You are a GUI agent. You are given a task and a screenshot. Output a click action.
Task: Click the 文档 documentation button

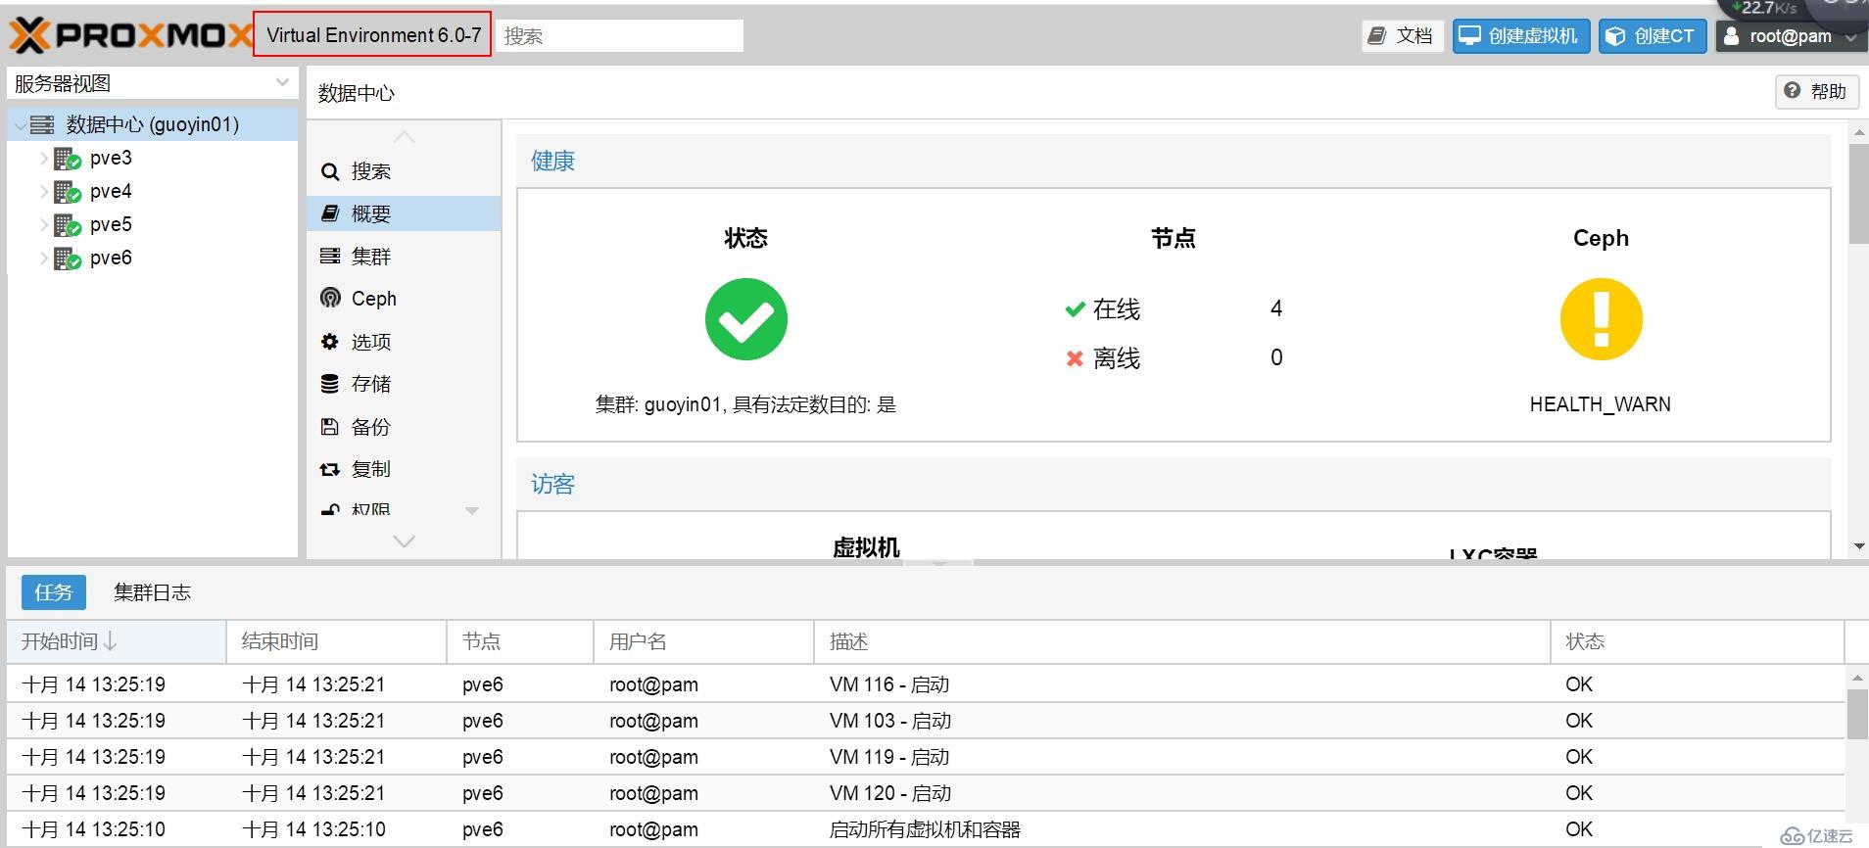1403,36
